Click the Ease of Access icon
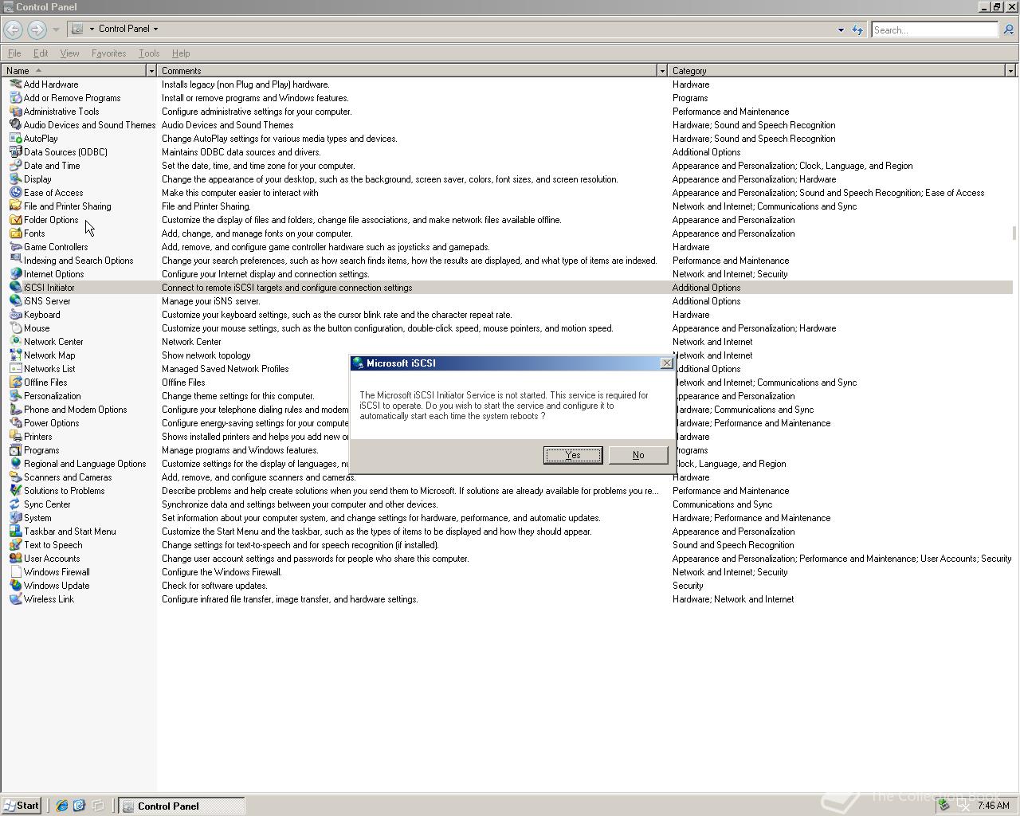The image size is (1020, 816). pyautogui.click(x=15, y=193)
